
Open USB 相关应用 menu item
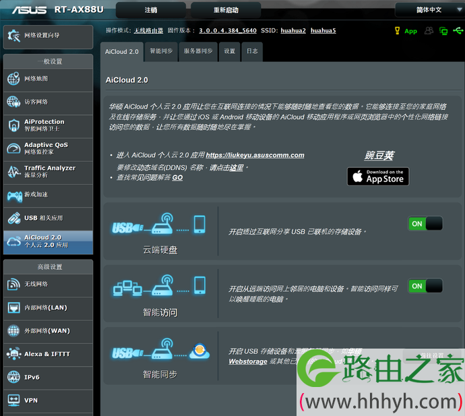click(48, 218)
